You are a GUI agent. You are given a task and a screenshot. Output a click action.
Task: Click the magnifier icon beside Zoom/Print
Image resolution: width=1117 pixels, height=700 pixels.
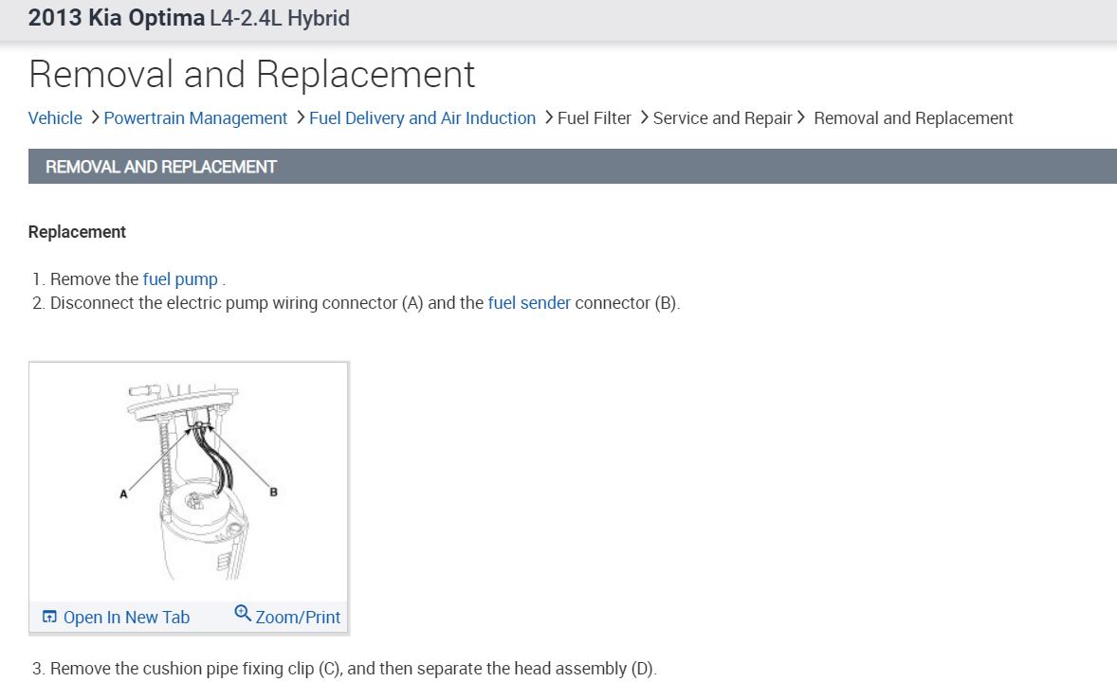(x=243, y=614)
